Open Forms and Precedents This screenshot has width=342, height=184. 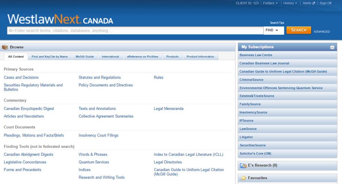coord(23,170)
